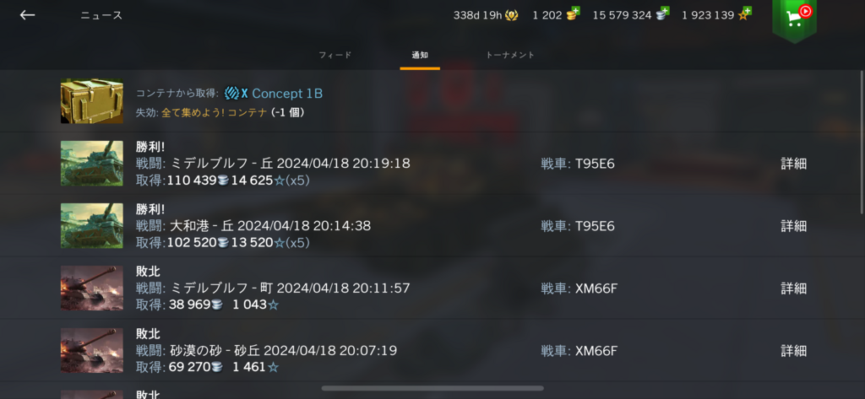Select the 通知 tab
Viewport: 865px width, 399px height.
(420, 55)
